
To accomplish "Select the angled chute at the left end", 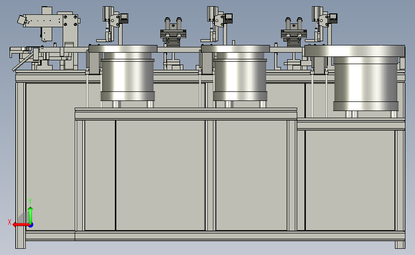I will pyautogui.click(x=23, y=62).
